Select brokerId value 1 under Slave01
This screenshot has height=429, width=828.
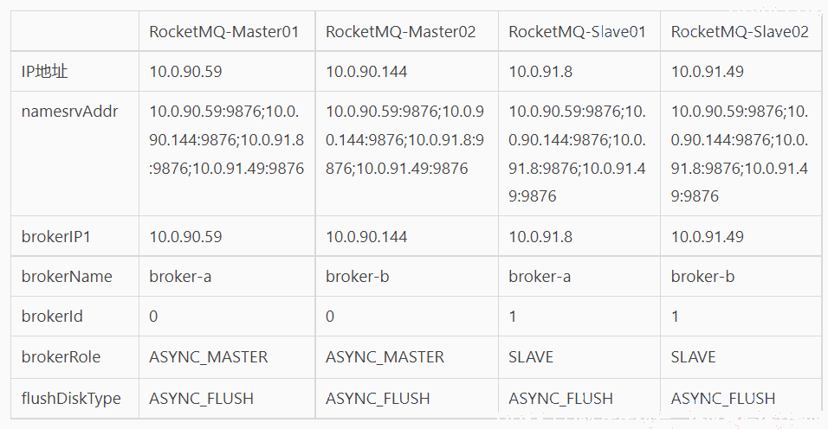[x=512, y=317]
